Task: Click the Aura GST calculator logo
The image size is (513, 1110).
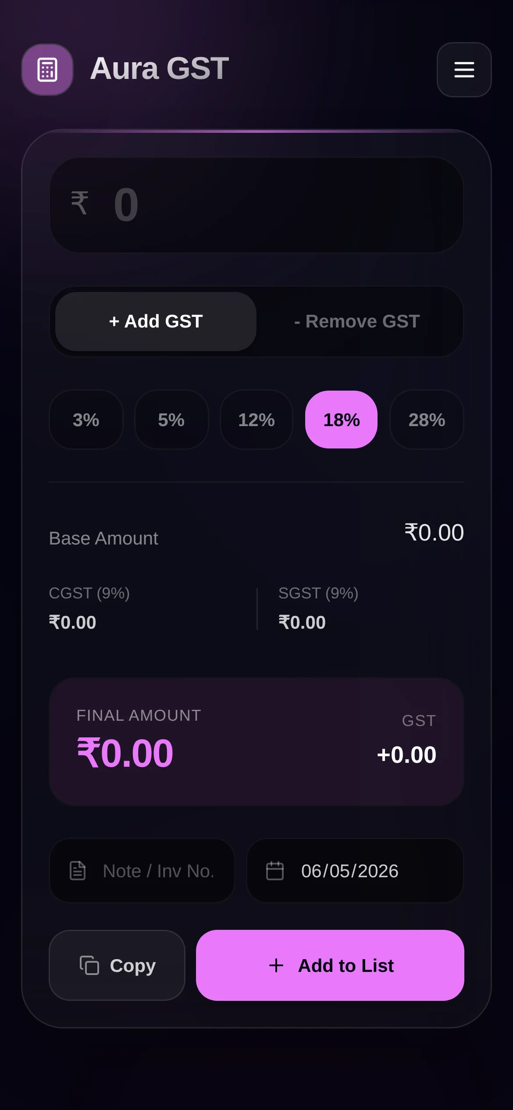Action: click(47, 70)
